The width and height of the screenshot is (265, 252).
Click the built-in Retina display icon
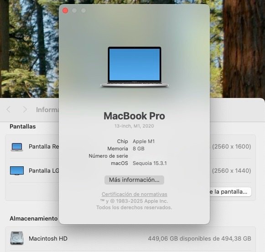click(17, 147)
